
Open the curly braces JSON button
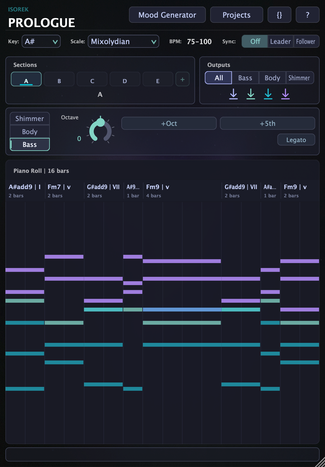coord(279,15)
